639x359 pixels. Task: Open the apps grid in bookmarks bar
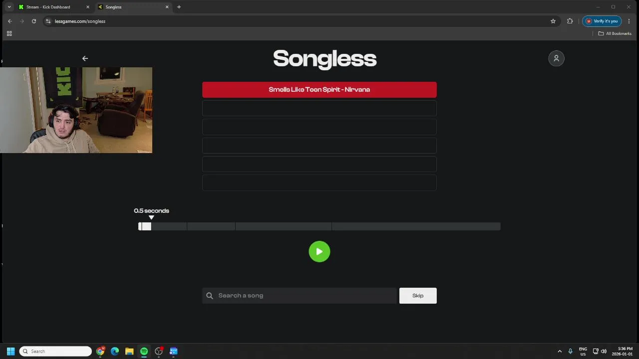(9, 33)
